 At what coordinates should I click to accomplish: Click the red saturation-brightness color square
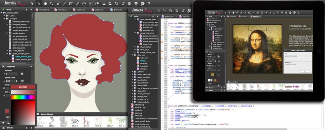pyautogui.click(x=23, y=112)
